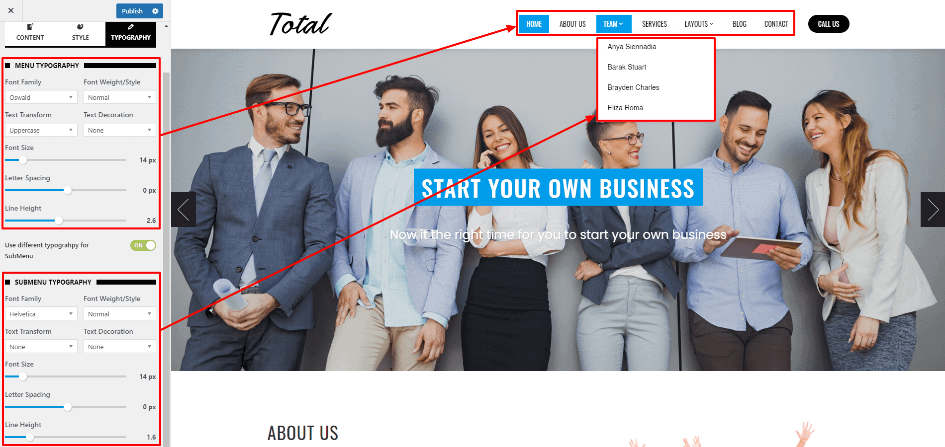Image resolution: width=945 pixels, height=447 pixels.
Task: Open the Services menu item
Action: point(654,24)
